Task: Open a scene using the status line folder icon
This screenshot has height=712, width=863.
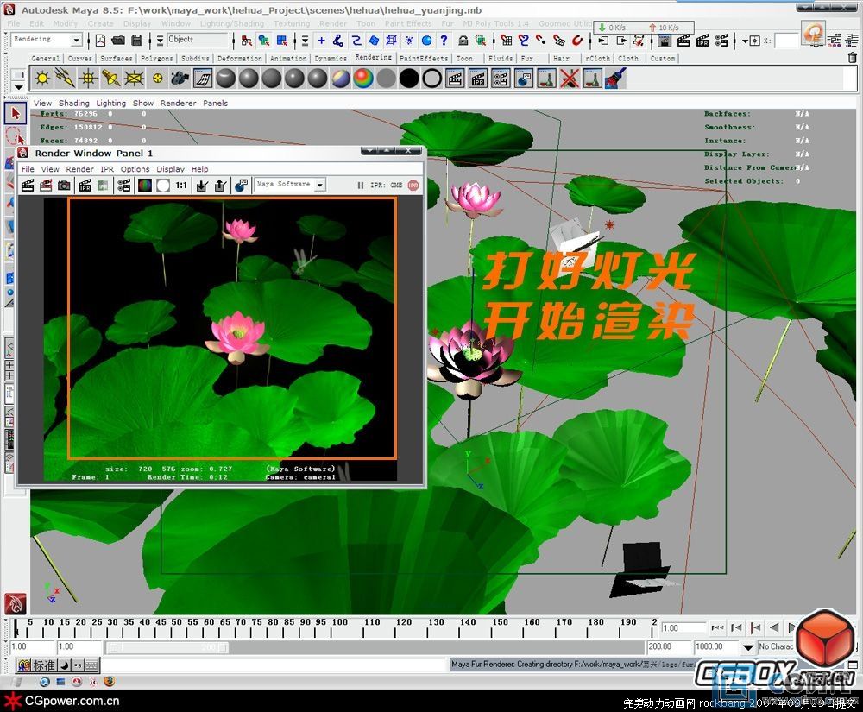Action: [118, 41]
